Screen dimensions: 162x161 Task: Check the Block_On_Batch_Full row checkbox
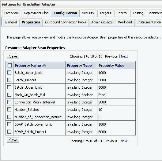pos(9,95)
